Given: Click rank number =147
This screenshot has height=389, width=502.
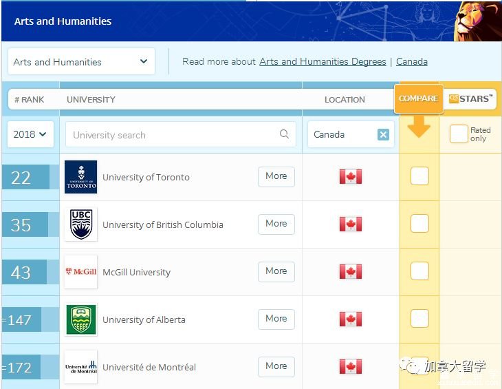Looking at the screenshot, I should point(17,319).
